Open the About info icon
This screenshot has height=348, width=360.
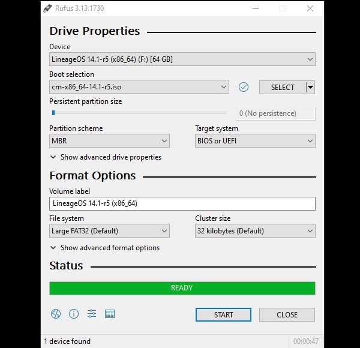[74, 314]
